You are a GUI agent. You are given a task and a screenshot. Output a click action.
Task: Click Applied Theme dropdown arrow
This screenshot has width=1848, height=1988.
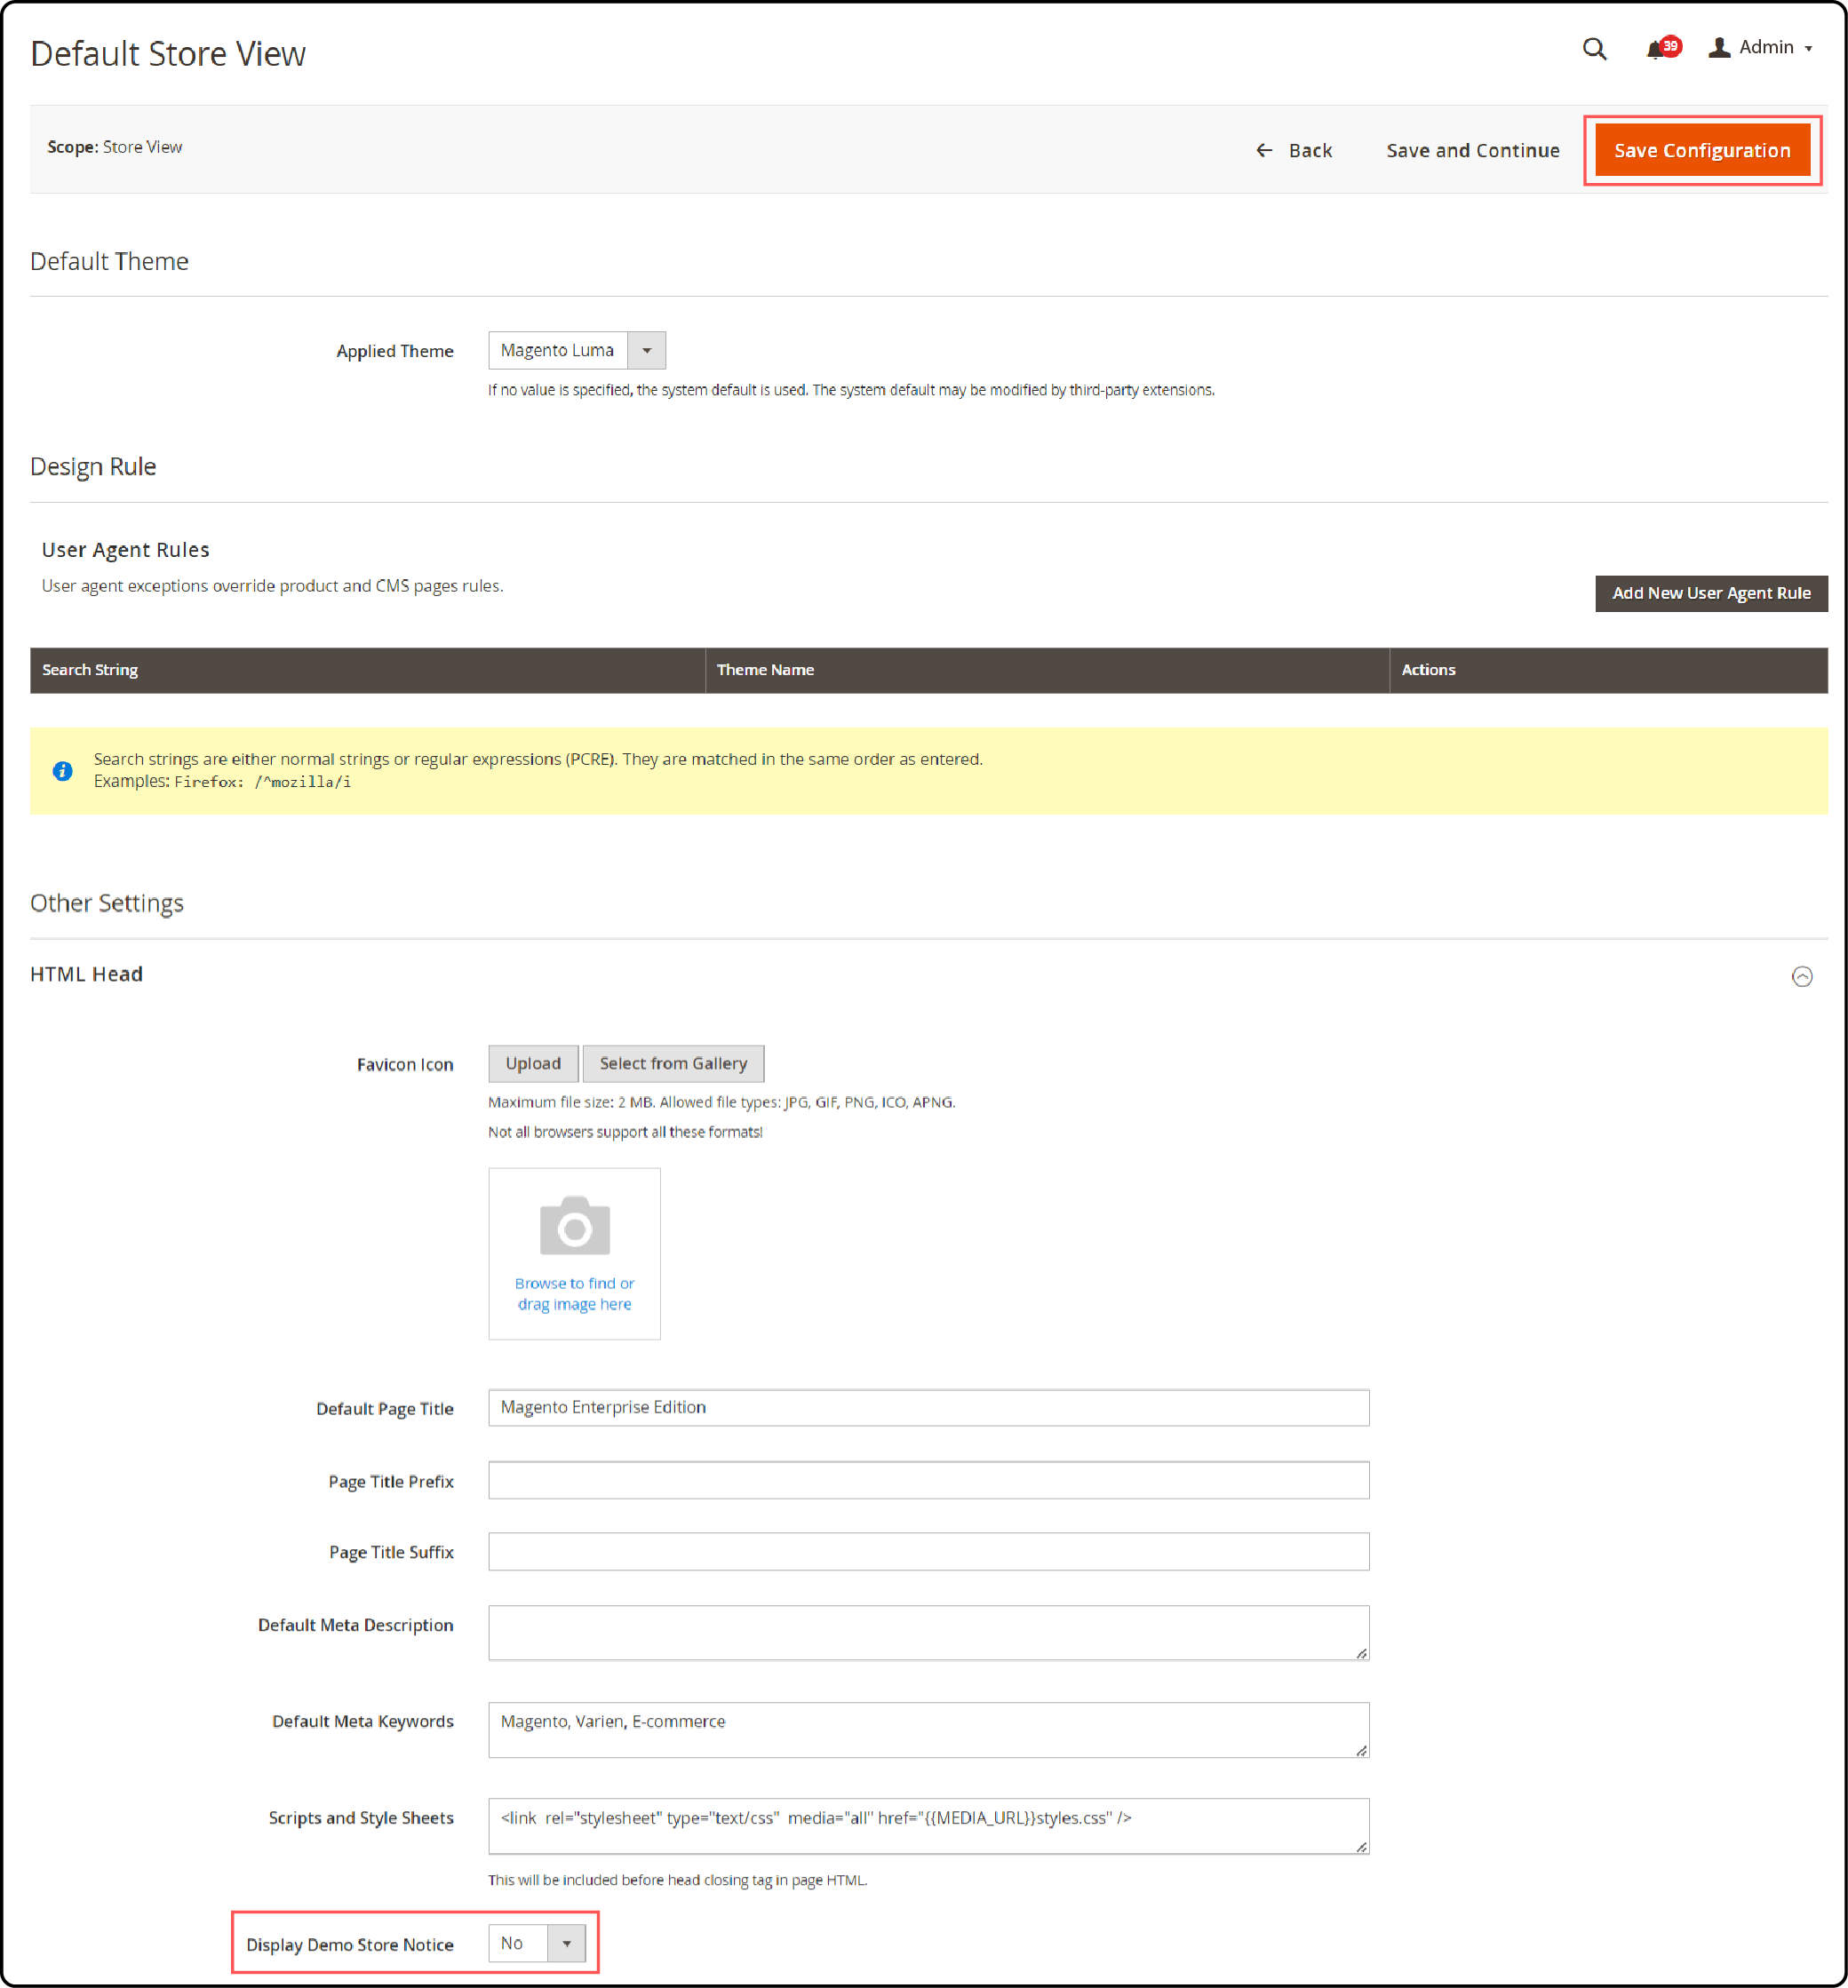tap(647, 350)
